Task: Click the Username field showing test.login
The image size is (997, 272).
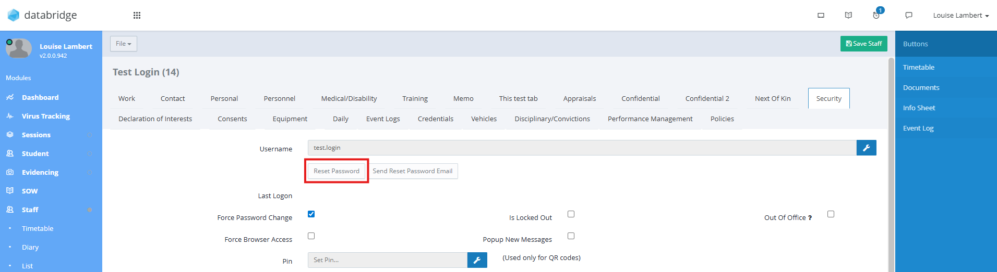Action: point(582,148)
